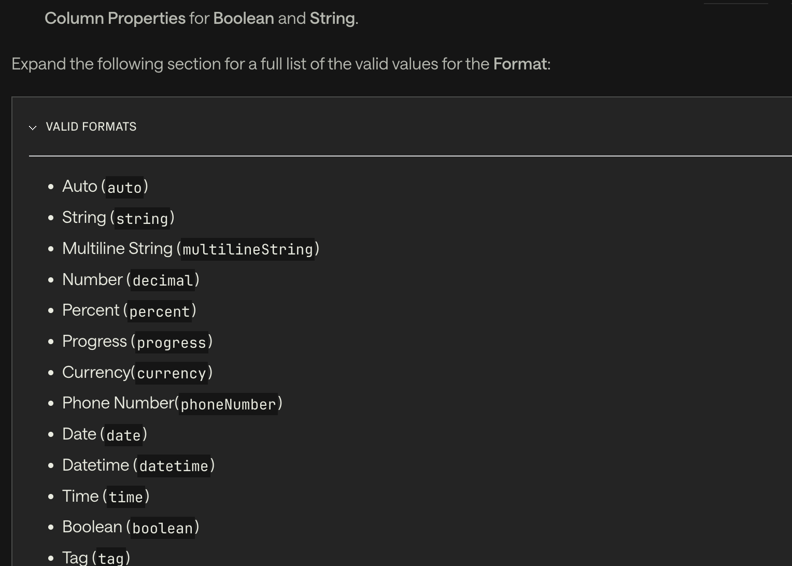Click the bold 'Format' word
The height and width of the screenshot is (566, 792).
(520, 64)
